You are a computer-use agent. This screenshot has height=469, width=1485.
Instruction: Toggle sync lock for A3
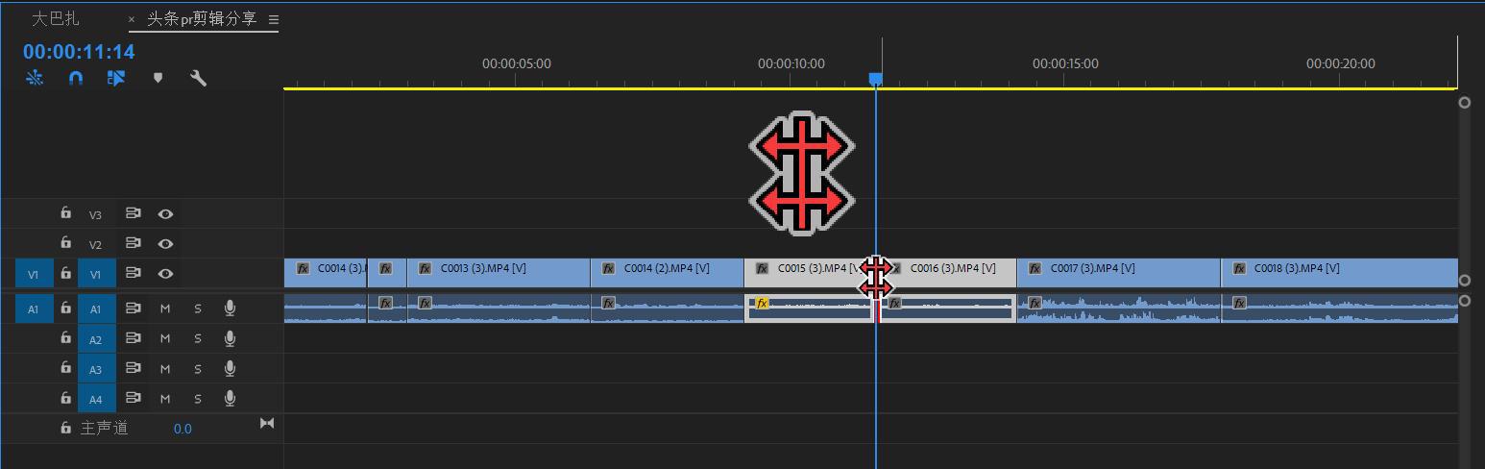coord(134,368)
